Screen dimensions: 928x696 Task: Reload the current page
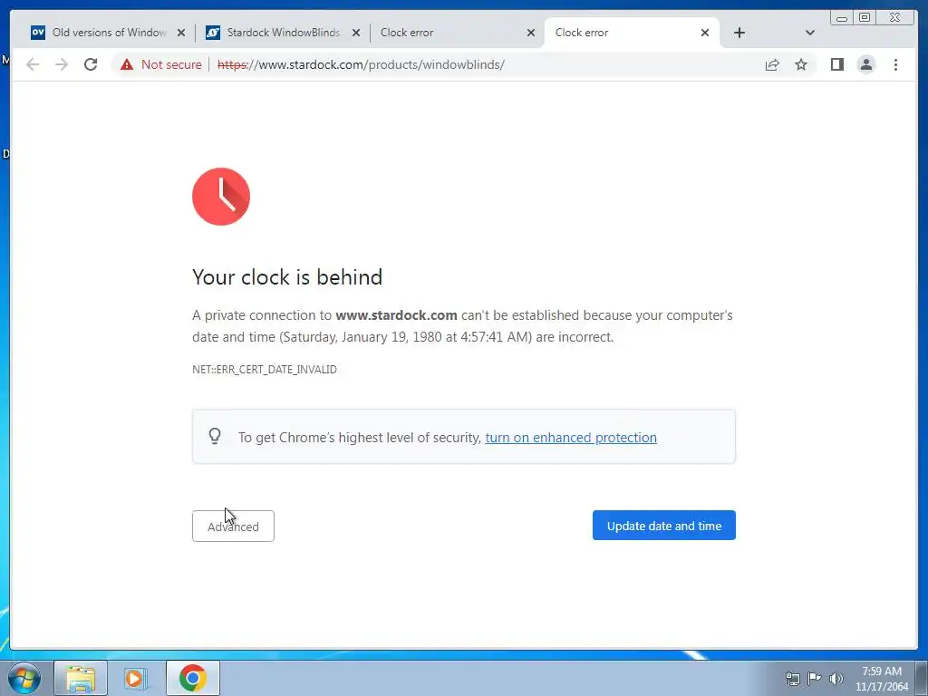pyautogui.click(x=91, y=64)
